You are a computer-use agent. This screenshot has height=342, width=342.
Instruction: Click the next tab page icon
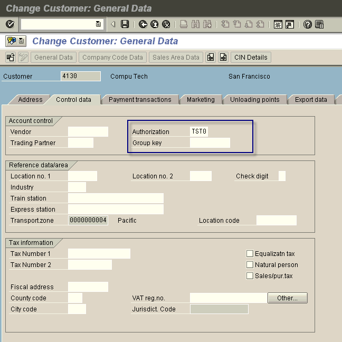point(223,58)
